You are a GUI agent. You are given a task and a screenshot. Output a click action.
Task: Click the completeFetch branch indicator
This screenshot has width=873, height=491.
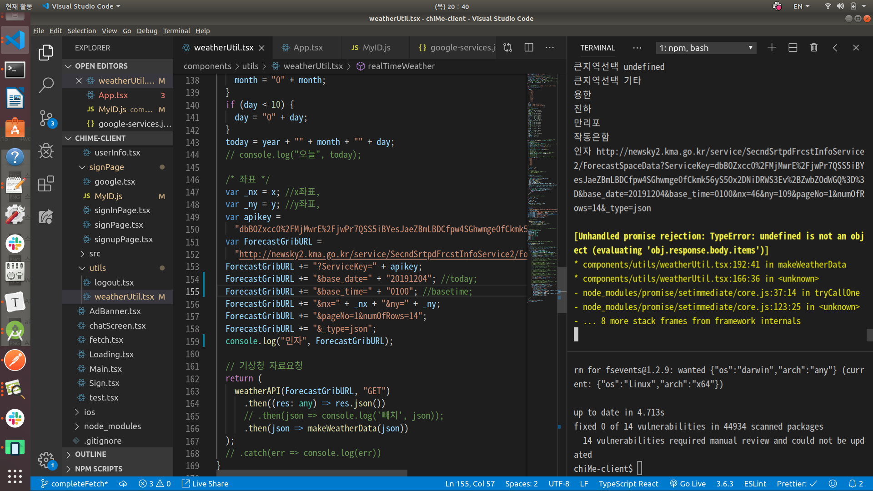pyautogui.click(x=75, y=484)
